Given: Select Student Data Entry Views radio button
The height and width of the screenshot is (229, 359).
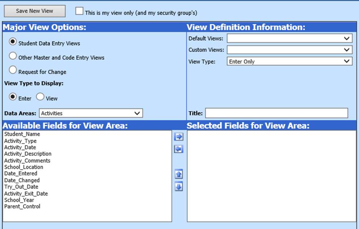Looking at the screenshot, I should (13, 42).
